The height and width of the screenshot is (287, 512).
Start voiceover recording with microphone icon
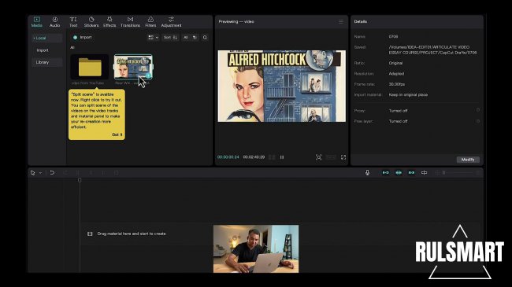click(367, 172)
